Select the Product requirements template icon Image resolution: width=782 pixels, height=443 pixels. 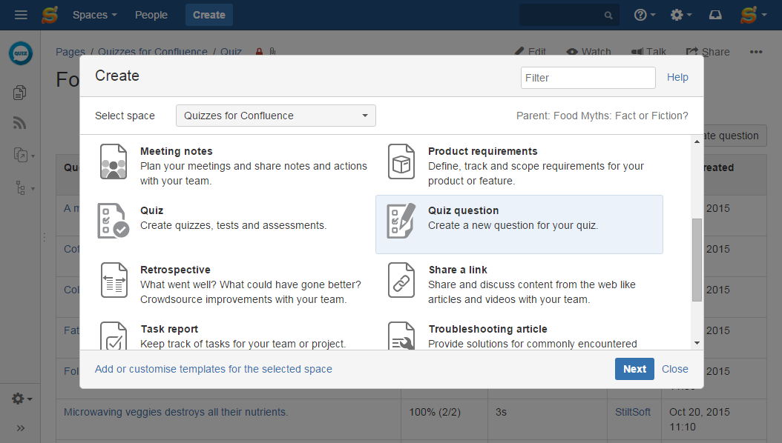(401, 161)
